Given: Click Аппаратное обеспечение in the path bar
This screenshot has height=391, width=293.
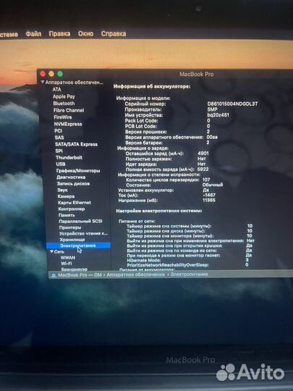Looking at the screenshot, I should click(136, 274).
